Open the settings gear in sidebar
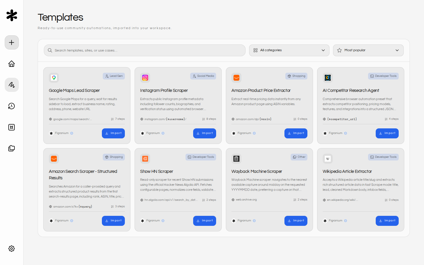 pos(11,249)
